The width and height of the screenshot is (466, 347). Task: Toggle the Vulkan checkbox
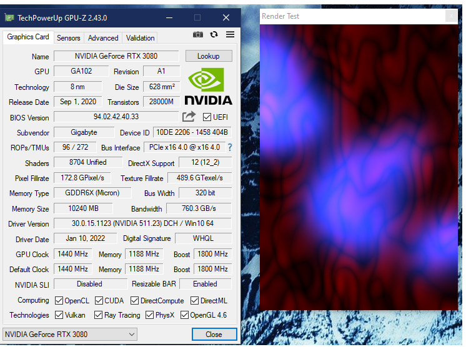pos(59,315)
